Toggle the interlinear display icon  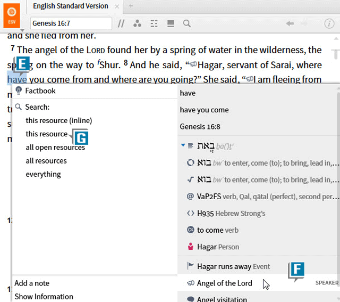click(154, 23)
